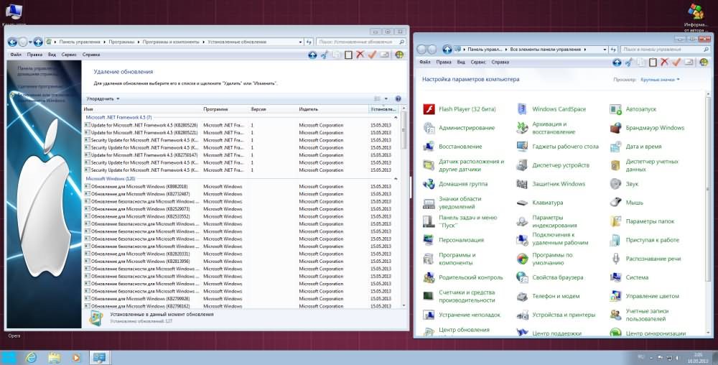The height and width of the screenshot is (365, 718).
Task: Open Родительский контроль
Action: [470, 277]
